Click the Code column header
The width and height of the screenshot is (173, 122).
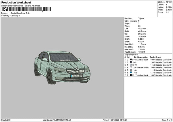[x=152, y=57]
